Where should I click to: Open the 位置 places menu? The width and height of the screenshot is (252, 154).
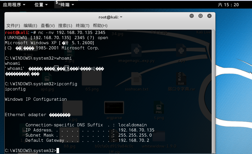41,5
